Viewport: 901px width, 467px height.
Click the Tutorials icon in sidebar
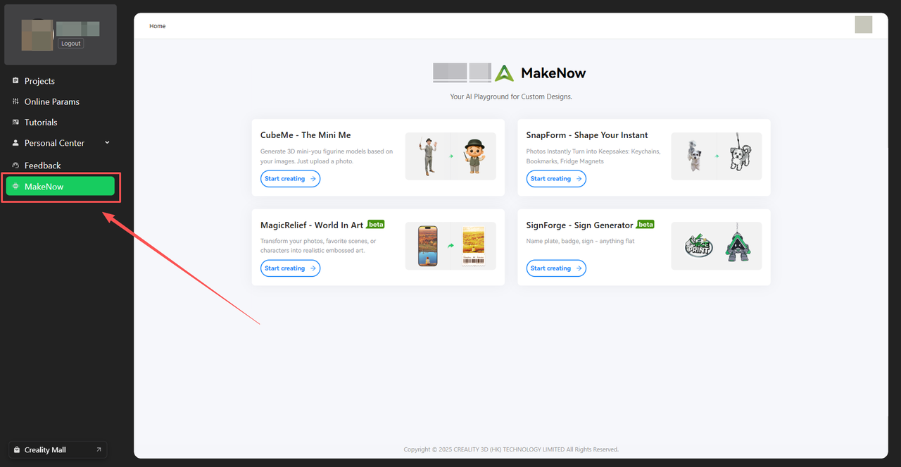(15, 122)
